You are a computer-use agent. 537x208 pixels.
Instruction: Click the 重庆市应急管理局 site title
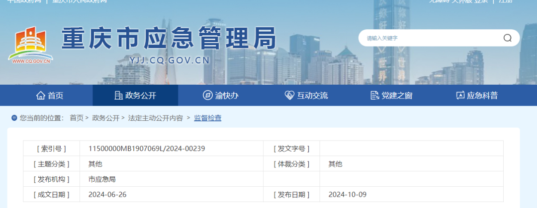pos(169,38)
